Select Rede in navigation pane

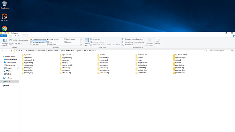pyautogui.click(x=6, y=86)
